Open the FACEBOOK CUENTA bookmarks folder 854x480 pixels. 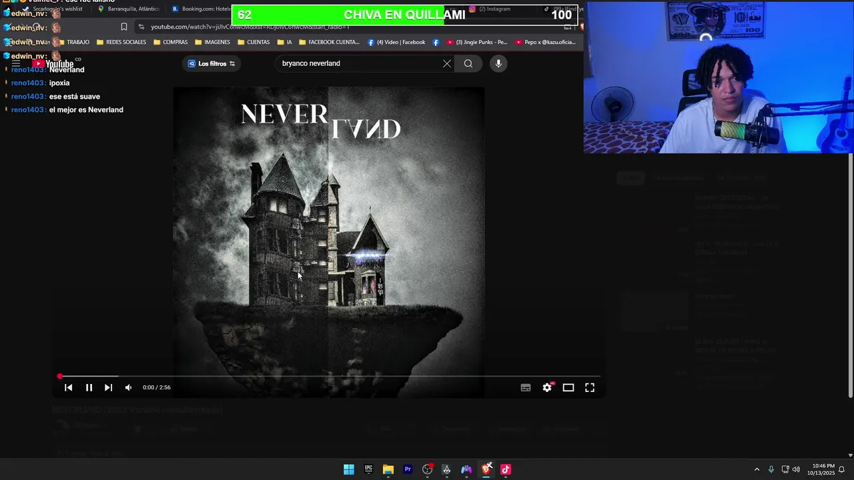pyautogui.click(x=329, y=42)
